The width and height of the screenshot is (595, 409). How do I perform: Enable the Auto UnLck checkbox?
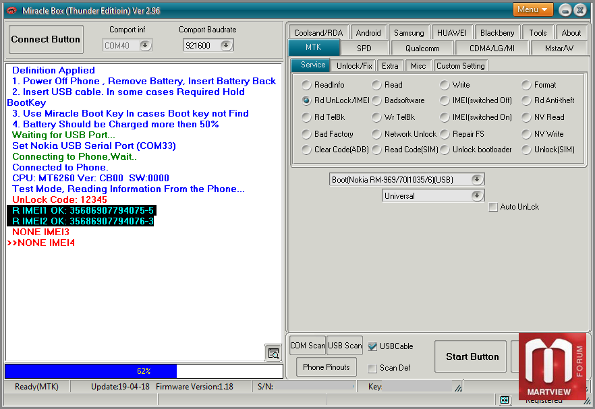tap(493, 207)
